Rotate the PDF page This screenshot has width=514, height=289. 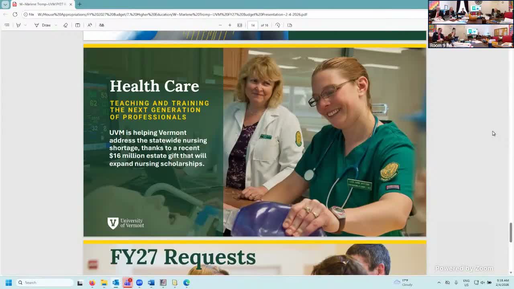click(278, 25)
